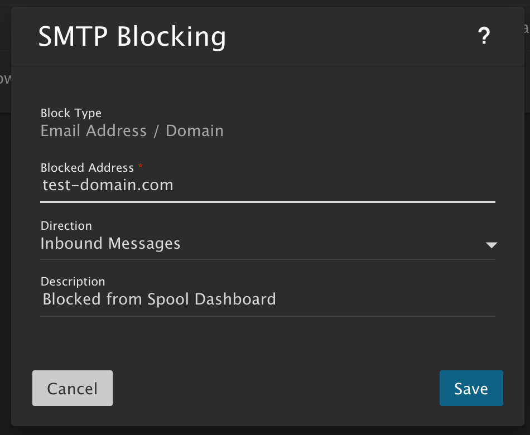Click the empty area between Cancel and Save

pos(276,388)
